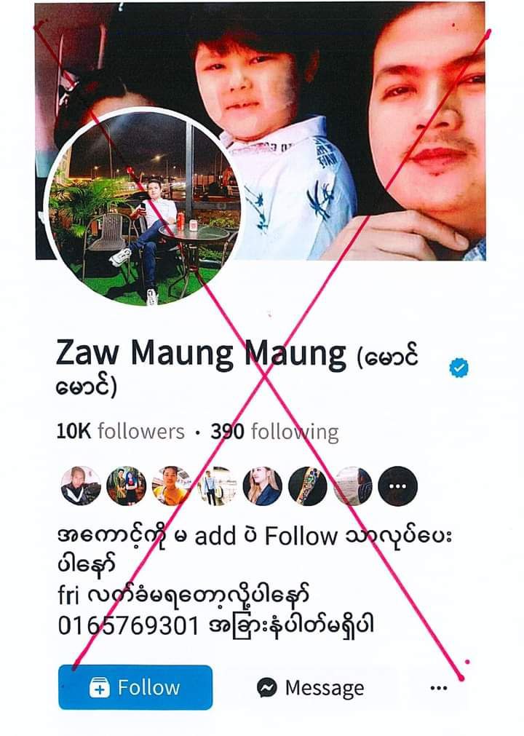The height and width of the screenshot is (736, 524).
Task: Click the Messenger icon beside Message
Action: [267, 688]
